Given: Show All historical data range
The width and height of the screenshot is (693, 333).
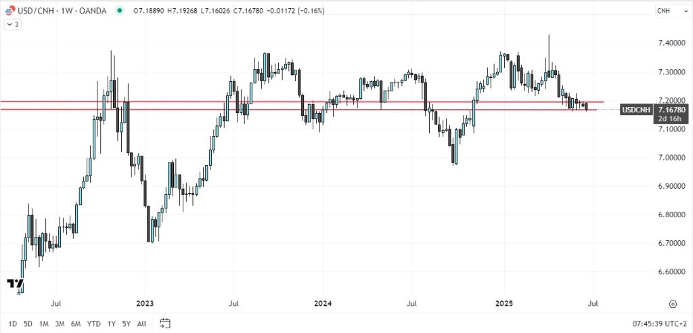Looking at the screenshot, I should pos(141,324).
